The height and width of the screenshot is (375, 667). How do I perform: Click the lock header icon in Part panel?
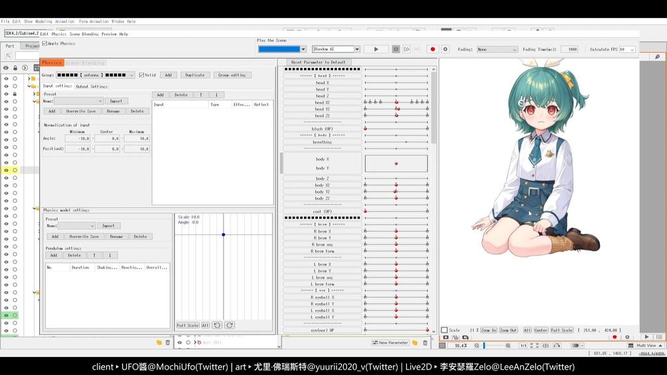click(x=15, y=68)
